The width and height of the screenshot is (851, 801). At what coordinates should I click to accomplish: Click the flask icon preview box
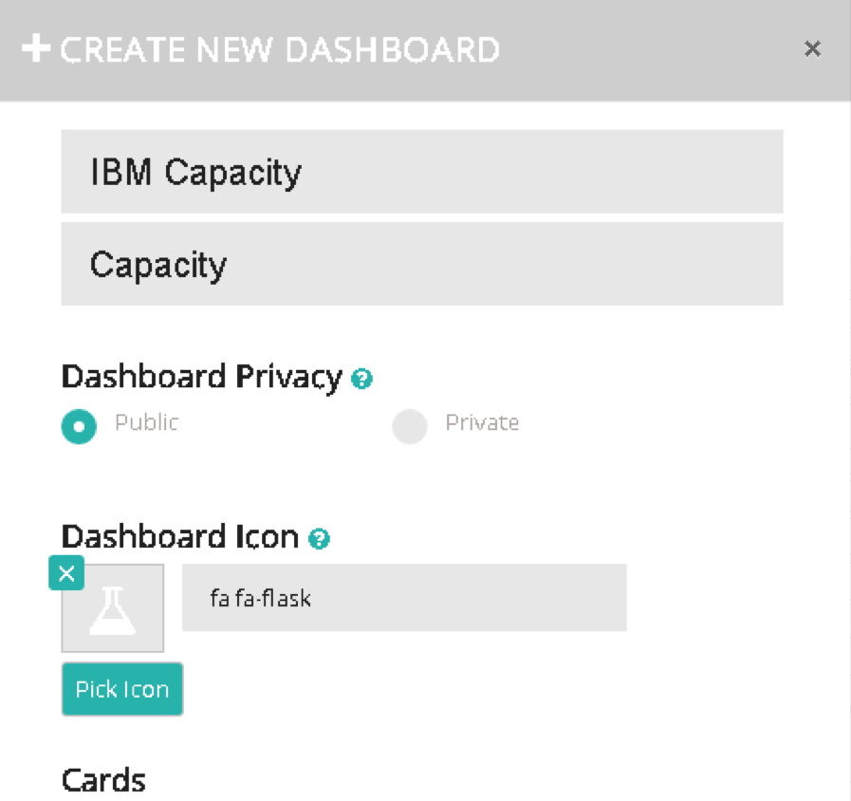click(113, 609)
